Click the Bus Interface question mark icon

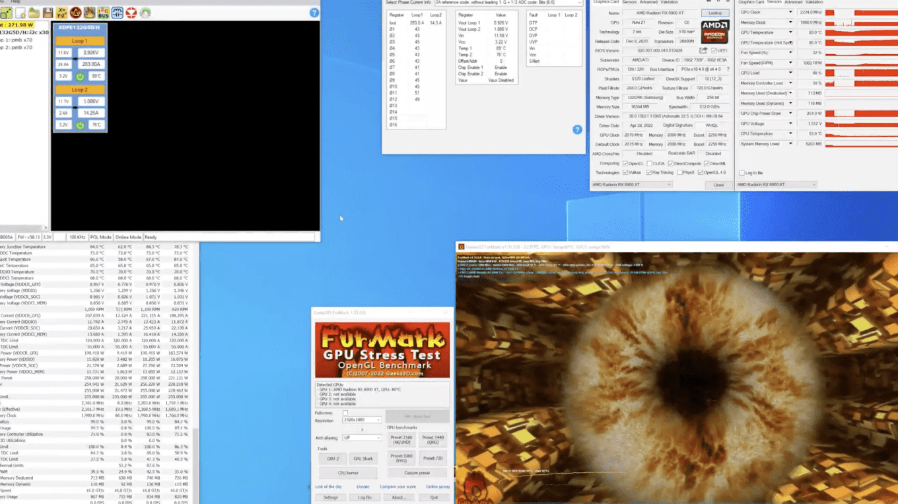coord(727,69)
